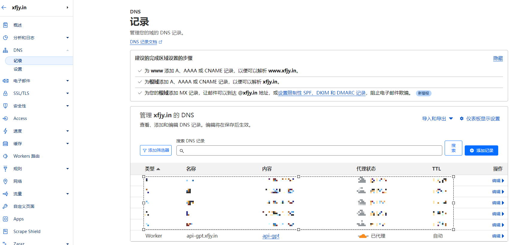The height and width of the screenshot is (245, 532).
Task: Click the Apps square icon
Action: [5, 219]
